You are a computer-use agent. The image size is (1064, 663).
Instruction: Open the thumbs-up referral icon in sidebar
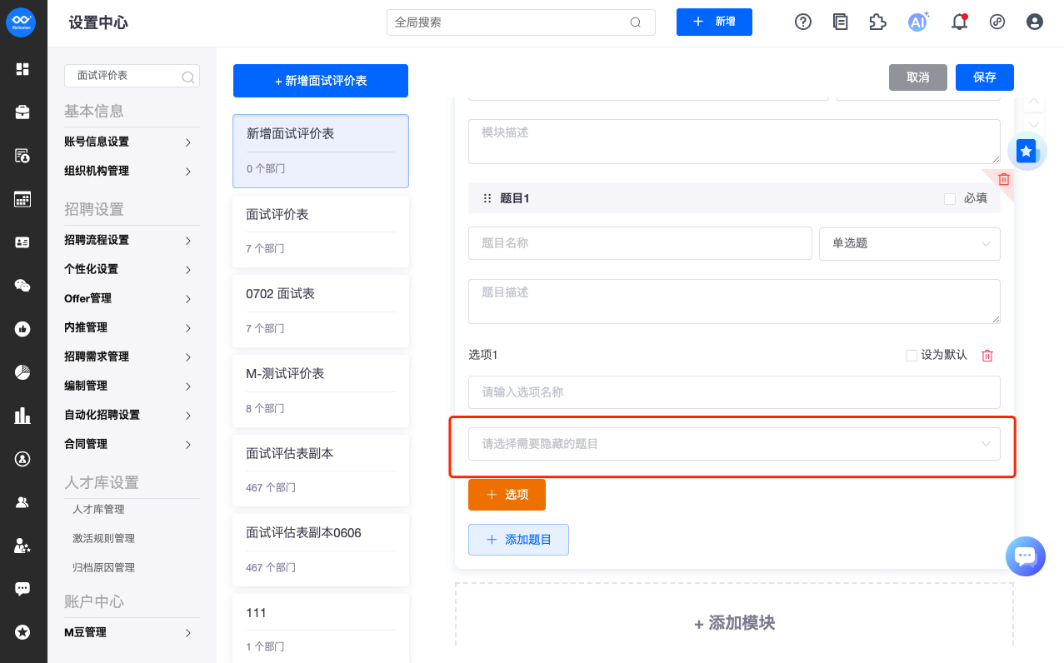click(22, 329)
